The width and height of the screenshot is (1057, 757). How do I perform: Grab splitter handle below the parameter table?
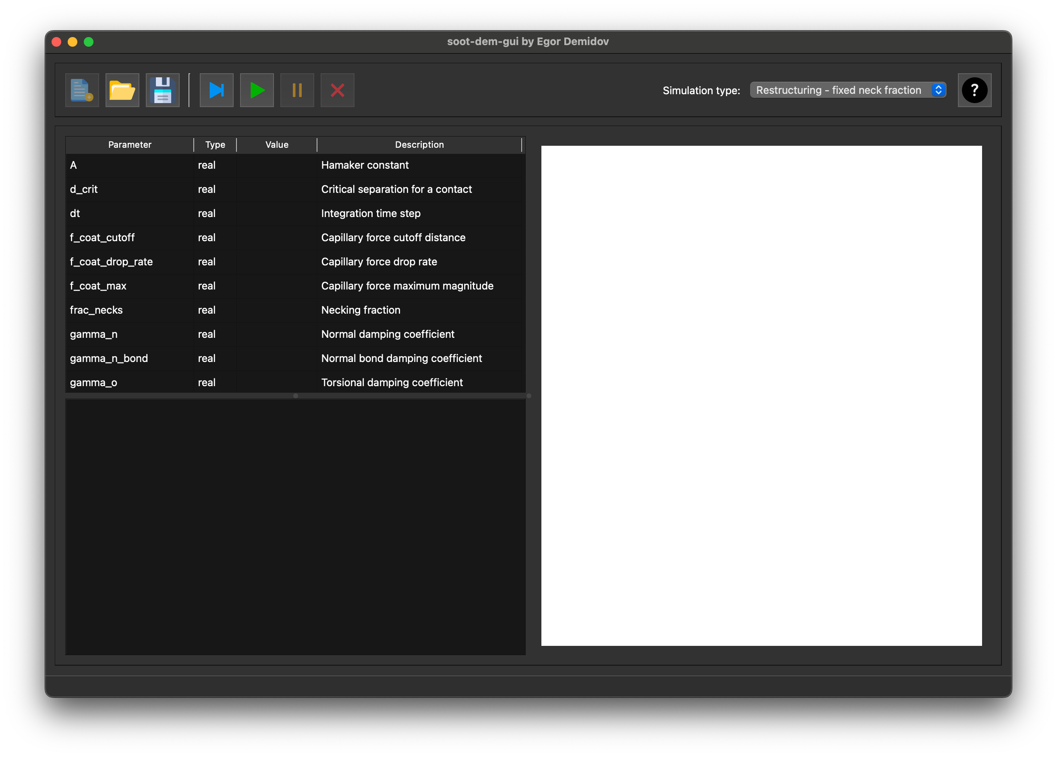pos(296,396)
